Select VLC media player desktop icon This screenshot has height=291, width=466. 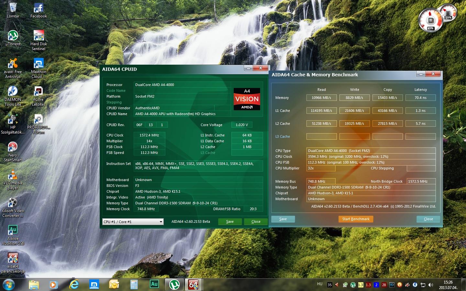pos(13,179)
